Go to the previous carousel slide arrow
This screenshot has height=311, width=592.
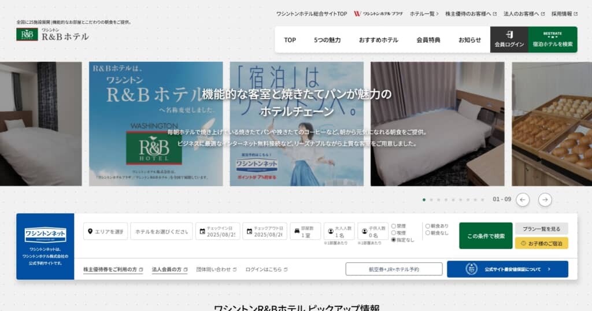click(523, 199)
